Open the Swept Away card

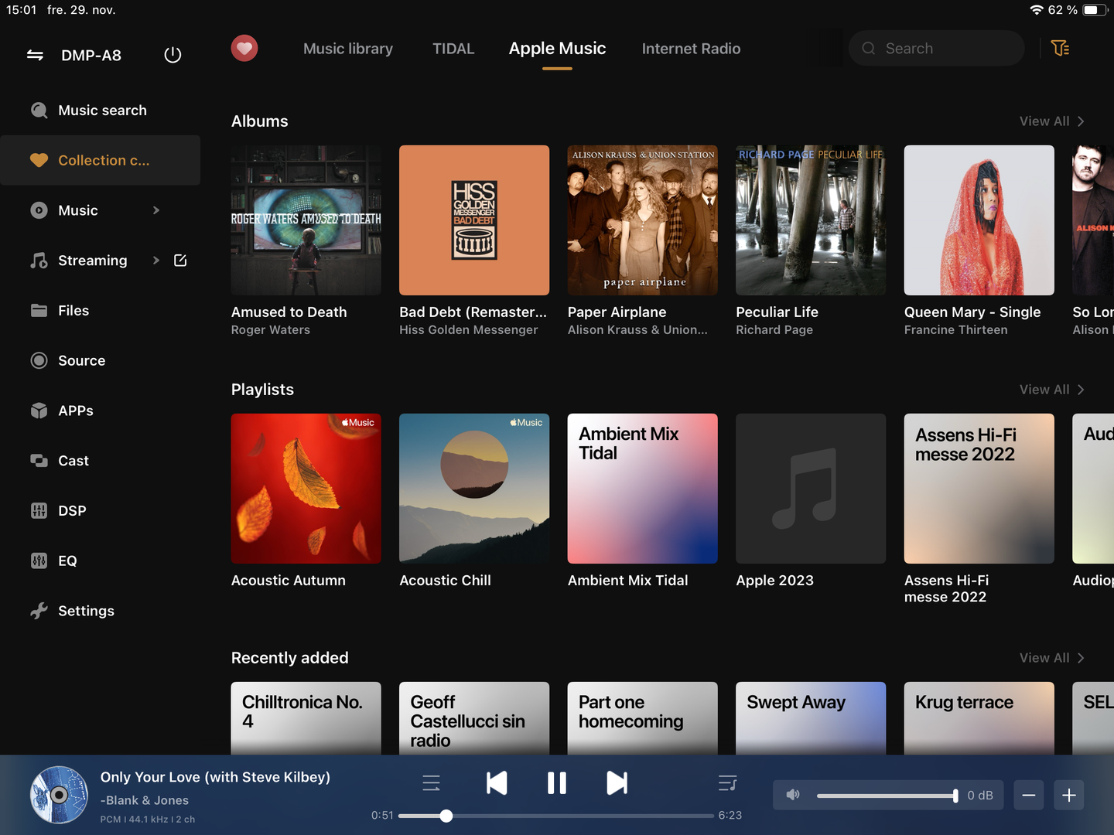(x=811, y=718)
